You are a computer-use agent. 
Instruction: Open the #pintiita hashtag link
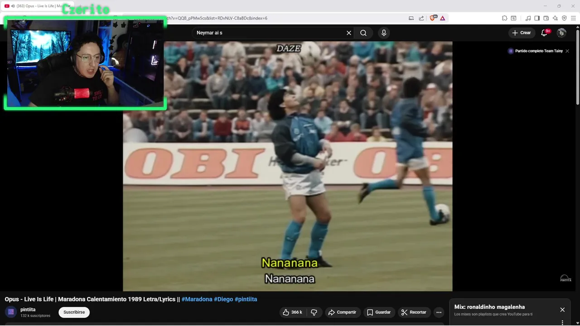(246, 299)
